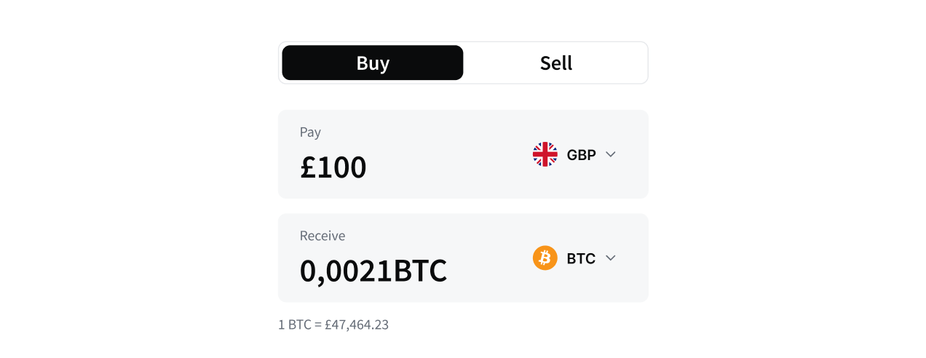Click the "1 BTC" exchange rate text
Viewport: 926px width, 358px height.
294,325
